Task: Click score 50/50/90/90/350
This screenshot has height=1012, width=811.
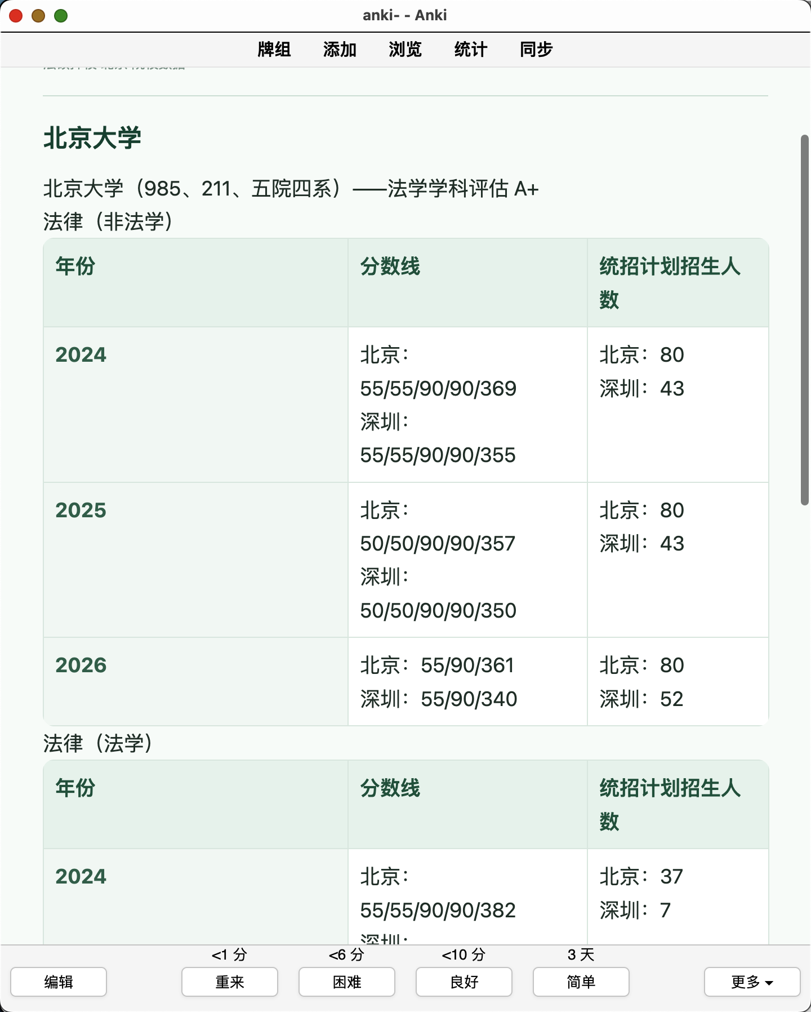Action: pos(438,610)
